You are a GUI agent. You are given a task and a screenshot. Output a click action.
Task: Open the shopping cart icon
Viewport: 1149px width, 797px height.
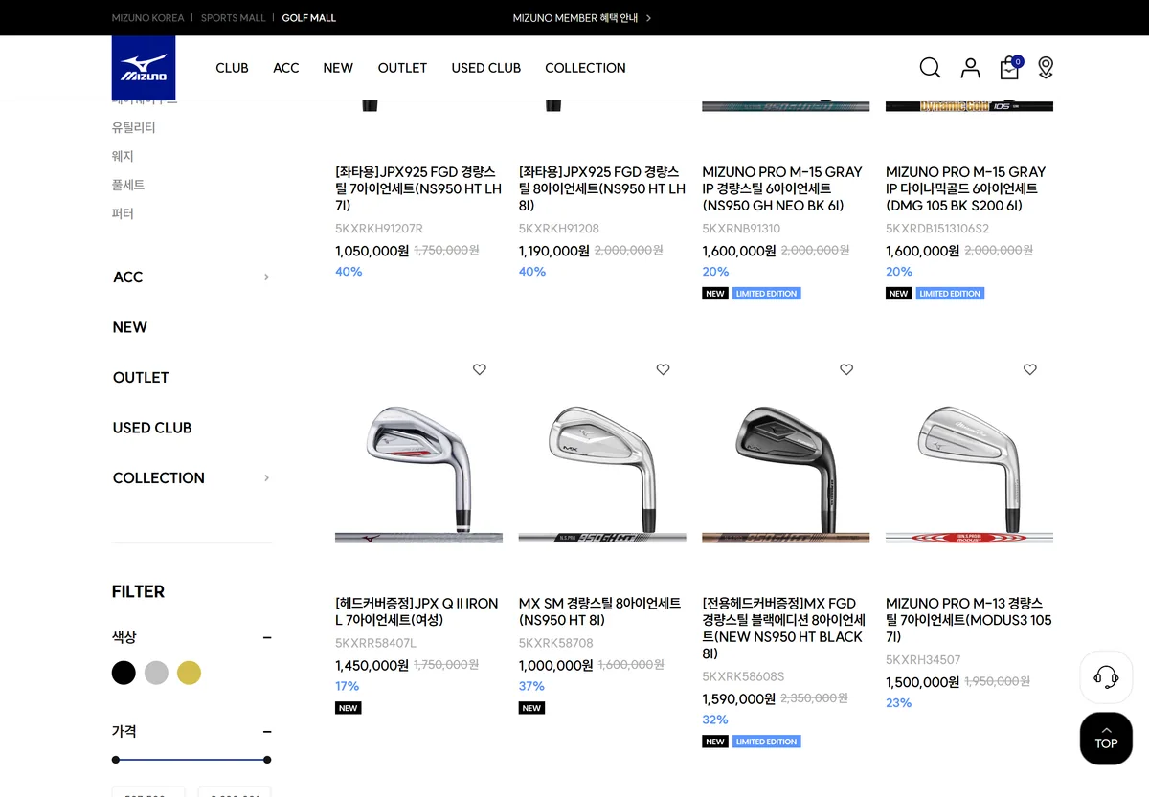[x=1010, y=68]
